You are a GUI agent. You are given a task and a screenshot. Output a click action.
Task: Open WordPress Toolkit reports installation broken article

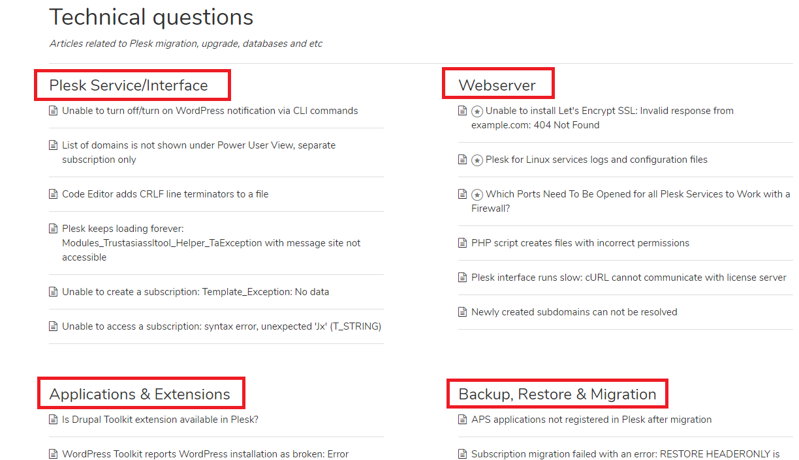[x=205, y=454]
